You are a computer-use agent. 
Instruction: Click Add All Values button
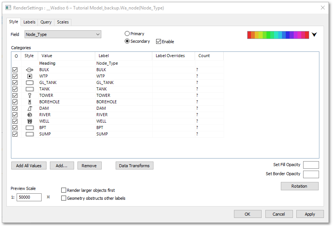point(29,166)
